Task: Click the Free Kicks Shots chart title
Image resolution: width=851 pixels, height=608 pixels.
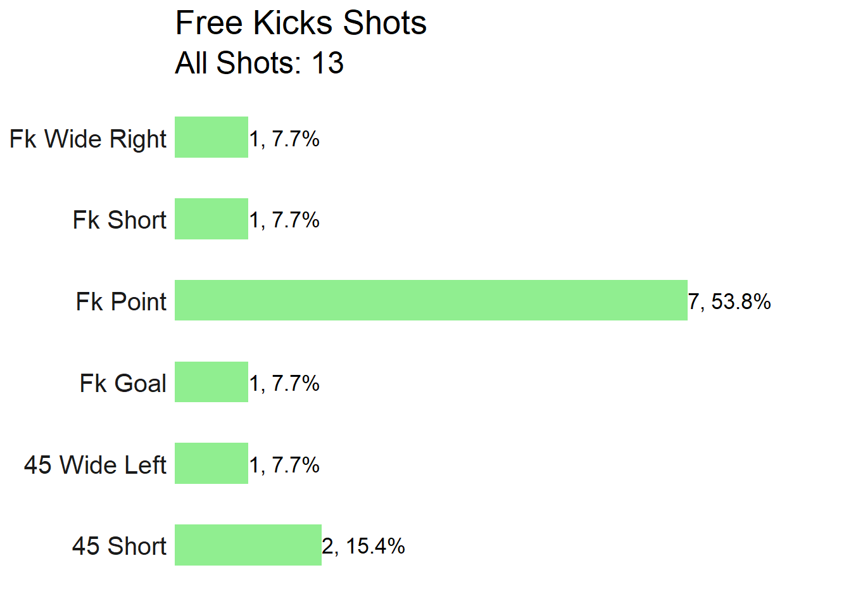Action: point(301,23)
